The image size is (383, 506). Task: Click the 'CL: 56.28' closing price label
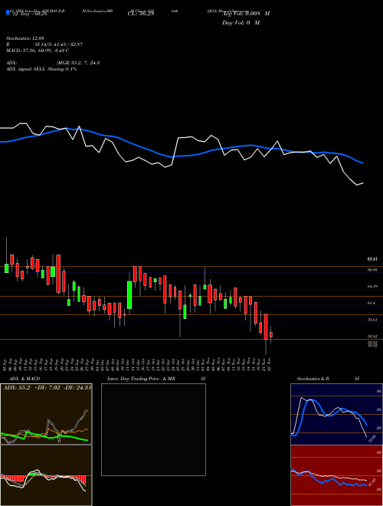pyautogui.click(x=141, y=14)
